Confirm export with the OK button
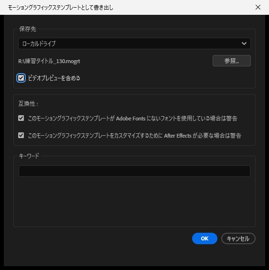The width and height of the screenshot is (269, 270). pyautogui.click(x=204, y=238)
